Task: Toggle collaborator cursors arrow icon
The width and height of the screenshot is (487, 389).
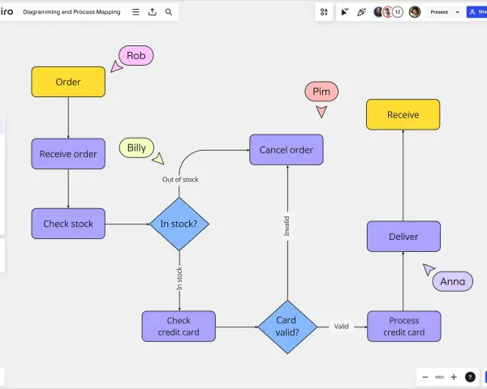Action: coord(345,12)
